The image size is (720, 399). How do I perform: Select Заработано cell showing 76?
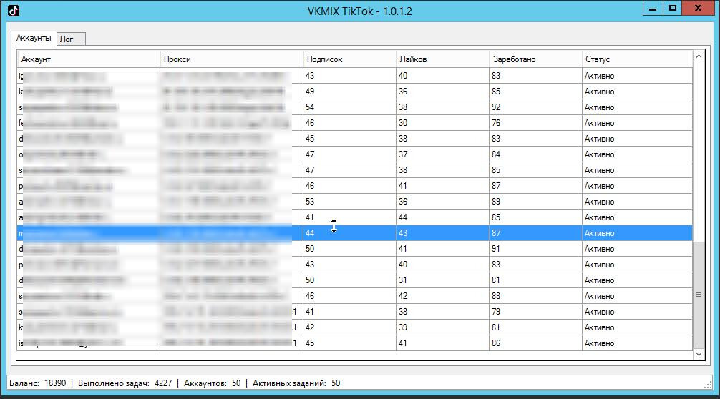[x=535, y=123]
